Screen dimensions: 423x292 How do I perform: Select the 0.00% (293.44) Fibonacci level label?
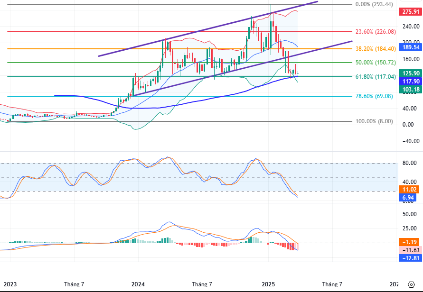375,4
